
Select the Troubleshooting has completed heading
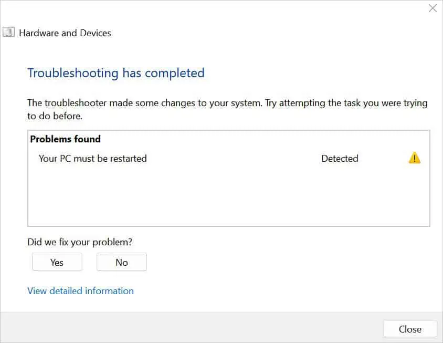click(116, 73)
